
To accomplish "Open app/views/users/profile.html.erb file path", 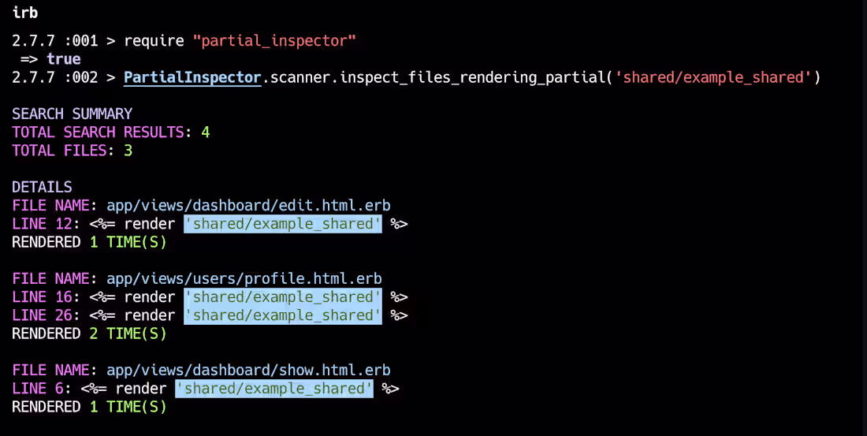I will tap(244, 278).
